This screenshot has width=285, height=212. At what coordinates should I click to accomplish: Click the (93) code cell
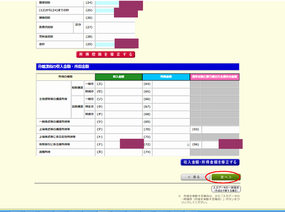click(x=196, y=129)
